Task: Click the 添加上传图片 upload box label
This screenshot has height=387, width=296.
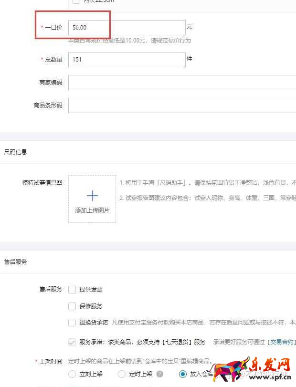Action: point(92,210)
